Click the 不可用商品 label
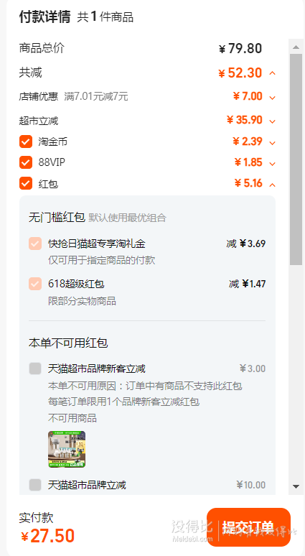Viewport: 305px width, 556px height. click(72, 418)
